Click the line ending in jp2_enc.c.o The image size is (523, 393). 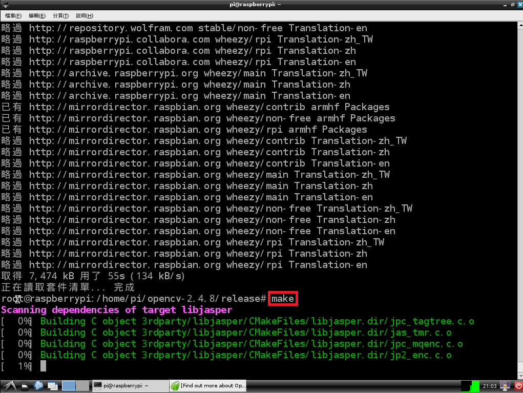click(x=226, y=355)
